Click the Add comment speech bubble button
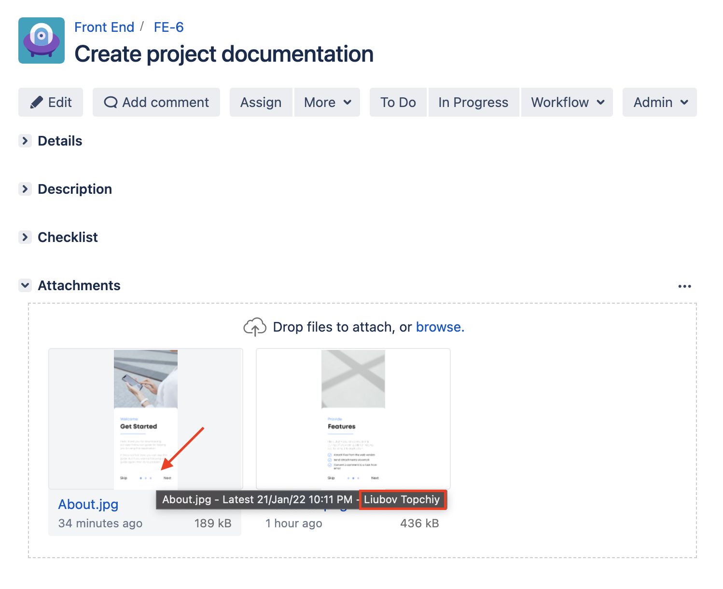The image size is (723, 589). click(156, 102)
